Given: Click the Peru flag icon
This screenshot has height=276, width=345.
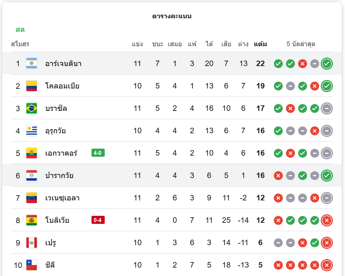Looking at the screenshot, I should click(x=32, y=243).
